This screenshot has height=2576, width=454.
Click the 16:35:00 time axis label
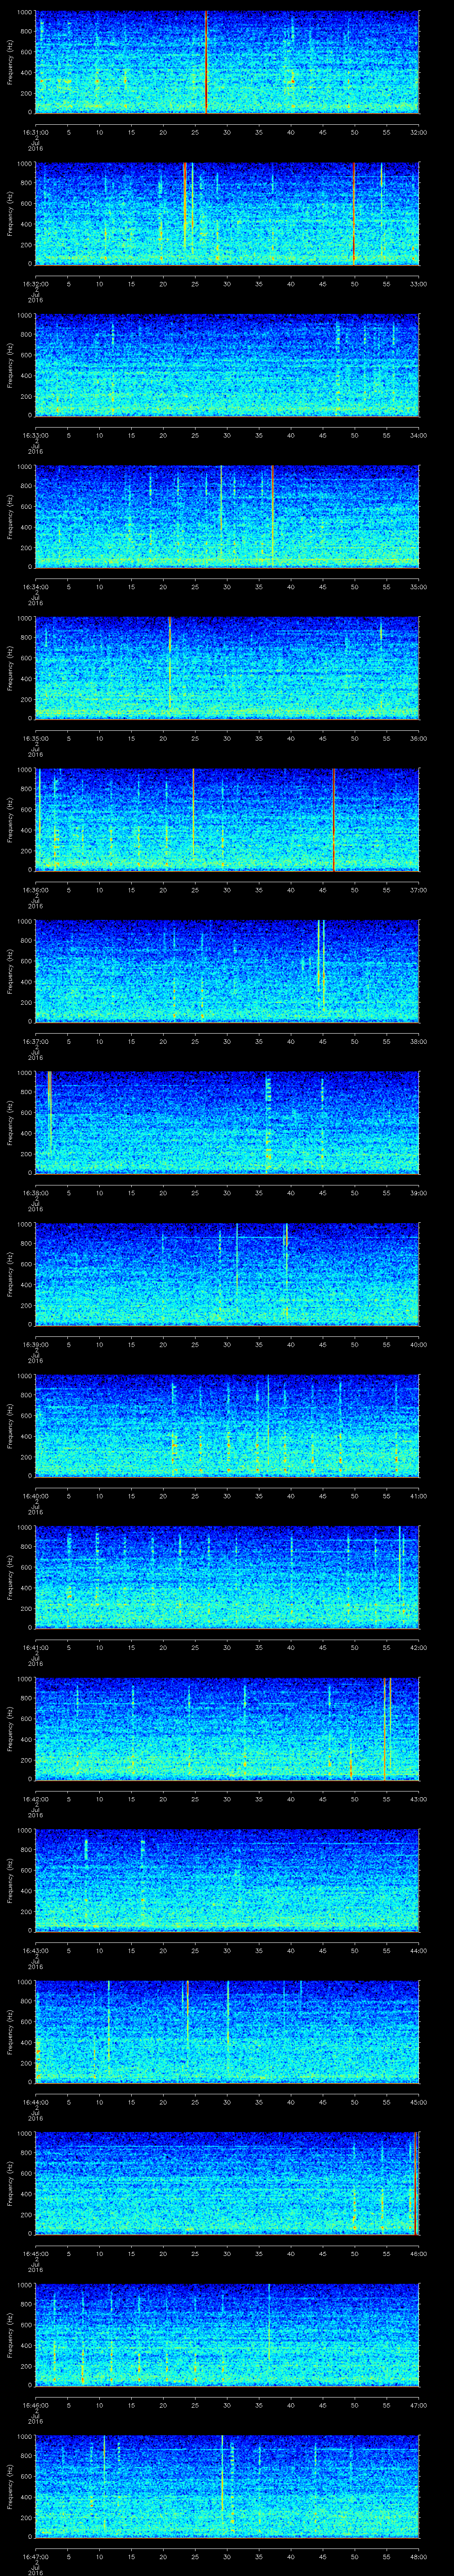click(x=36, y=738)
